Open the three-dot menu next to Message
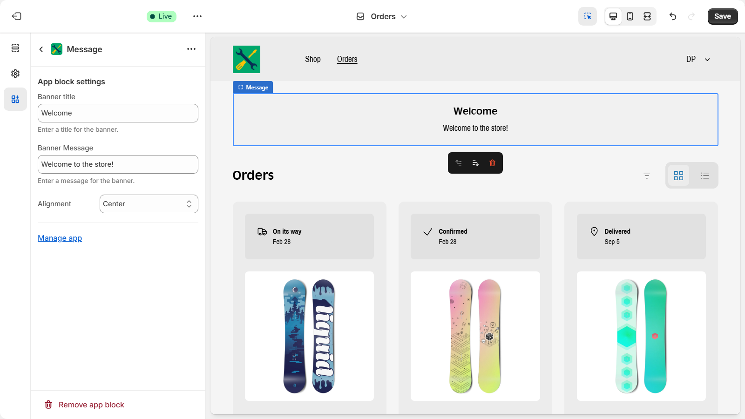Screen dimensions: 745x419 click(191, 49)
